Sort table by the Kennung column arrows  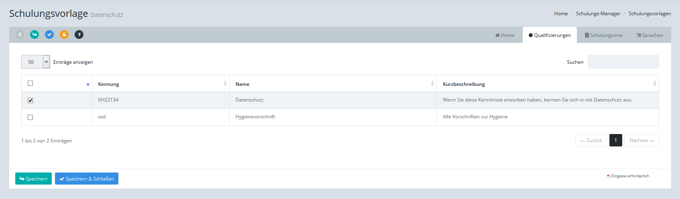coord(225,83)
